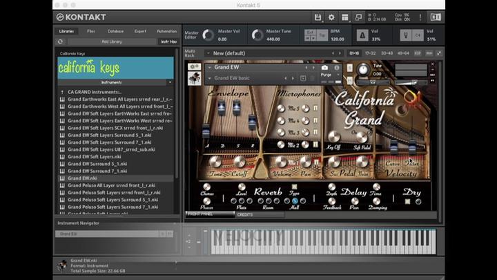
Task: Click the instrument info icon
Action: (x=337, y=68)
